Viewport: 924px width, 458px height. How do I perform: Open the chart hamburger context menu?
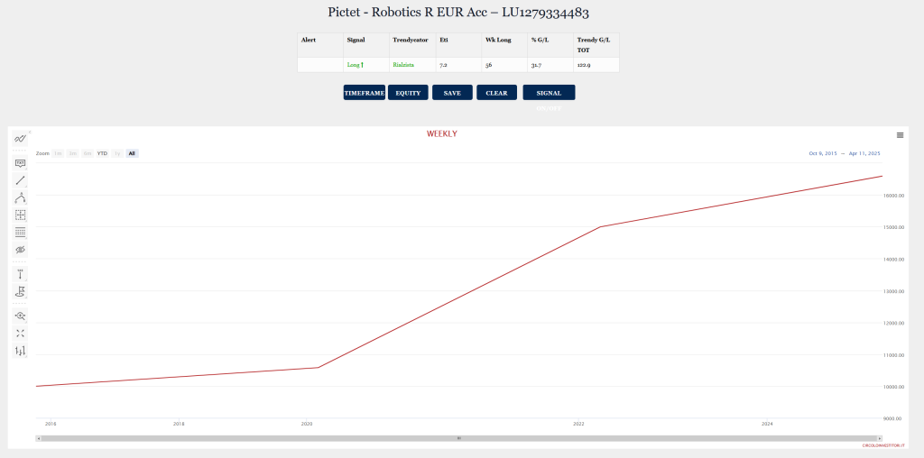900,135
